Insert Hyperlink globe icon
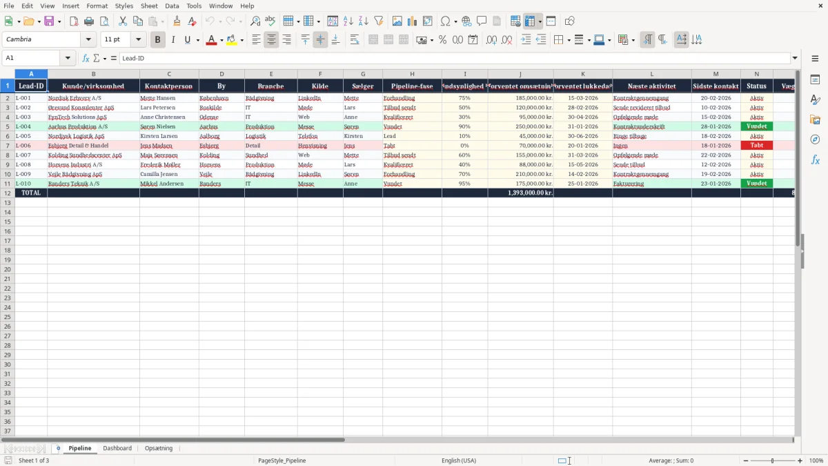828x466 pixels. (467, 21)
